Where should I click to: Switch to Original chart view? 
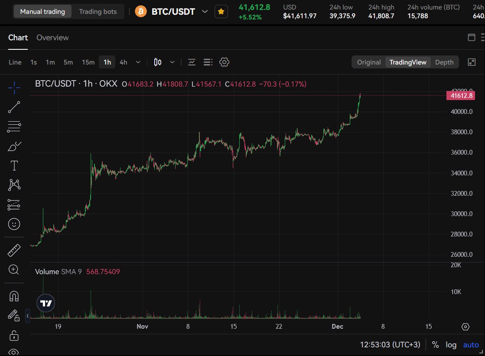click(x=369, y=62)
